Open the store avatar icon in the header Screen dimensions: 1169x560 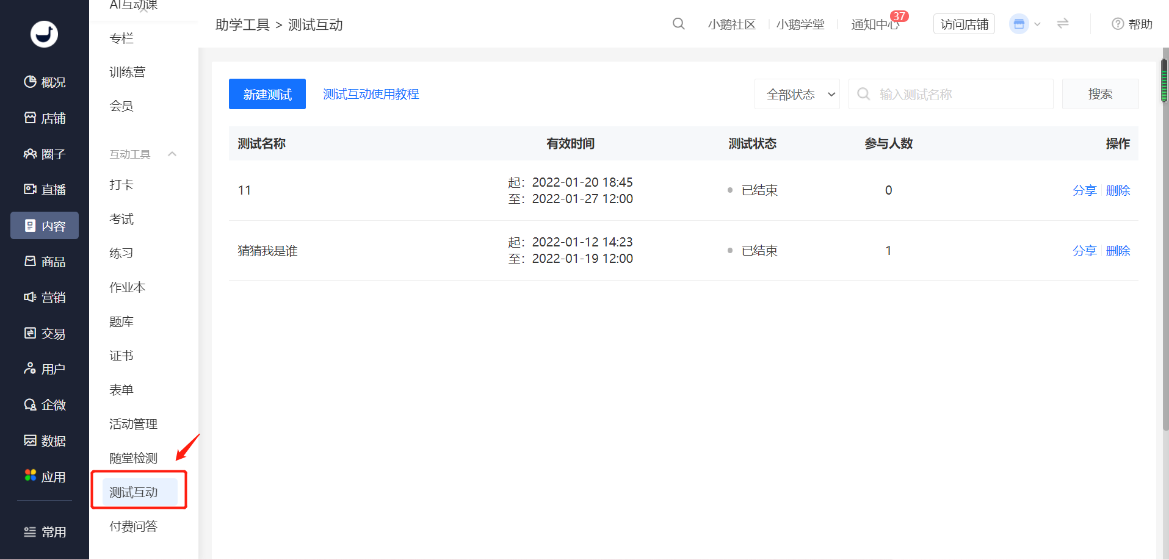coord(1019,24)
